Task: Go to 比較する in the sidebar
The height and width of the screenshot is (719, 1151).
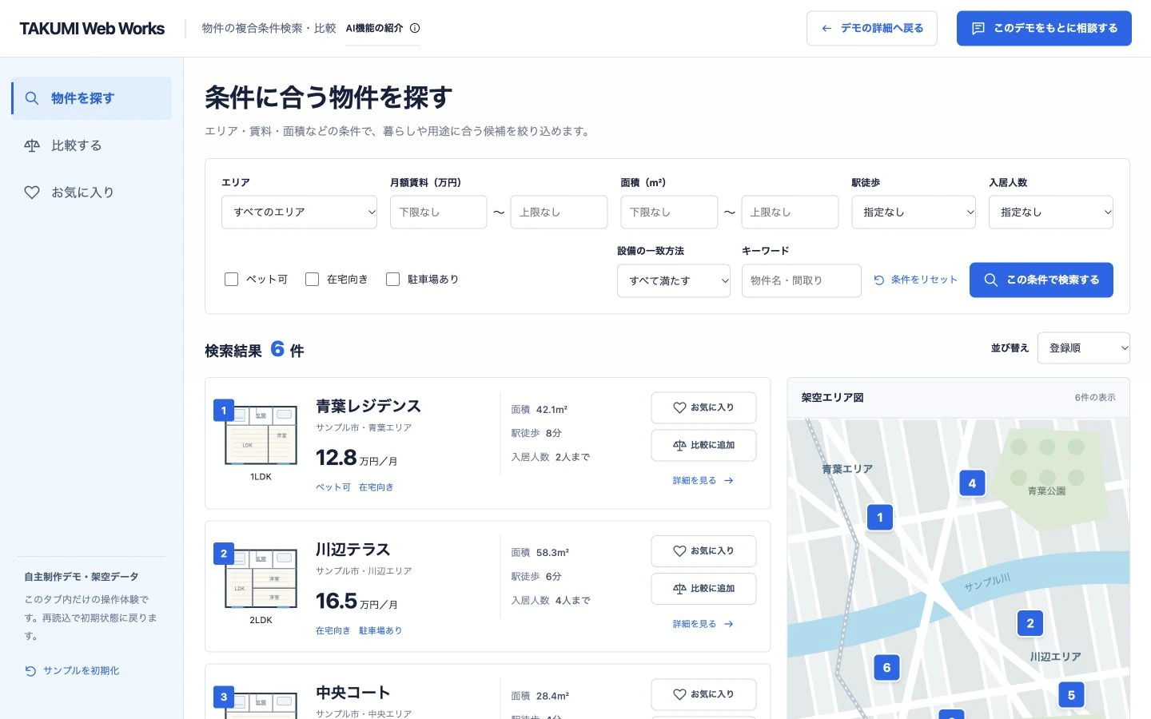Action: point(92,145)
